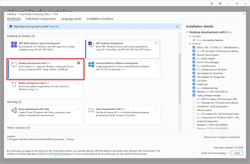The image size is (250, 164).
Task: Uncheck IntelliCode option
Action: [194, 84]
